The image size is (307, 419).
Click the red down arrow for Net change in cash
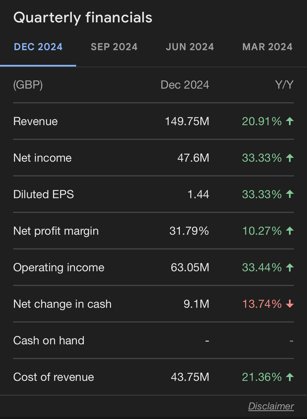290,304
